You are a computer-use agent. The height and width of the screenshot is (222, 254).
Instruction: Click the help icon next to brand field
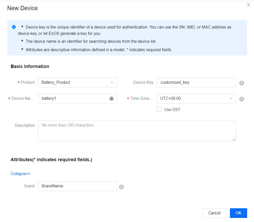pyautogui.click(x=122, y=187)
